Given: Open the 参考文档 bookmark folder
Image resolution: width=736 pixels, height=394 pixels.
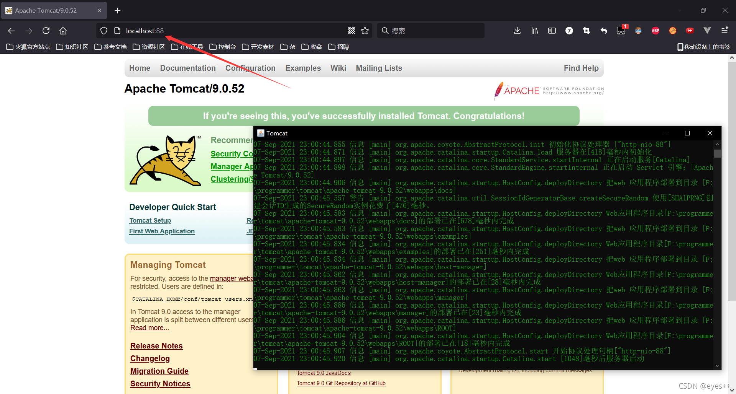Looking at the screenshot, I should point(110,47).
